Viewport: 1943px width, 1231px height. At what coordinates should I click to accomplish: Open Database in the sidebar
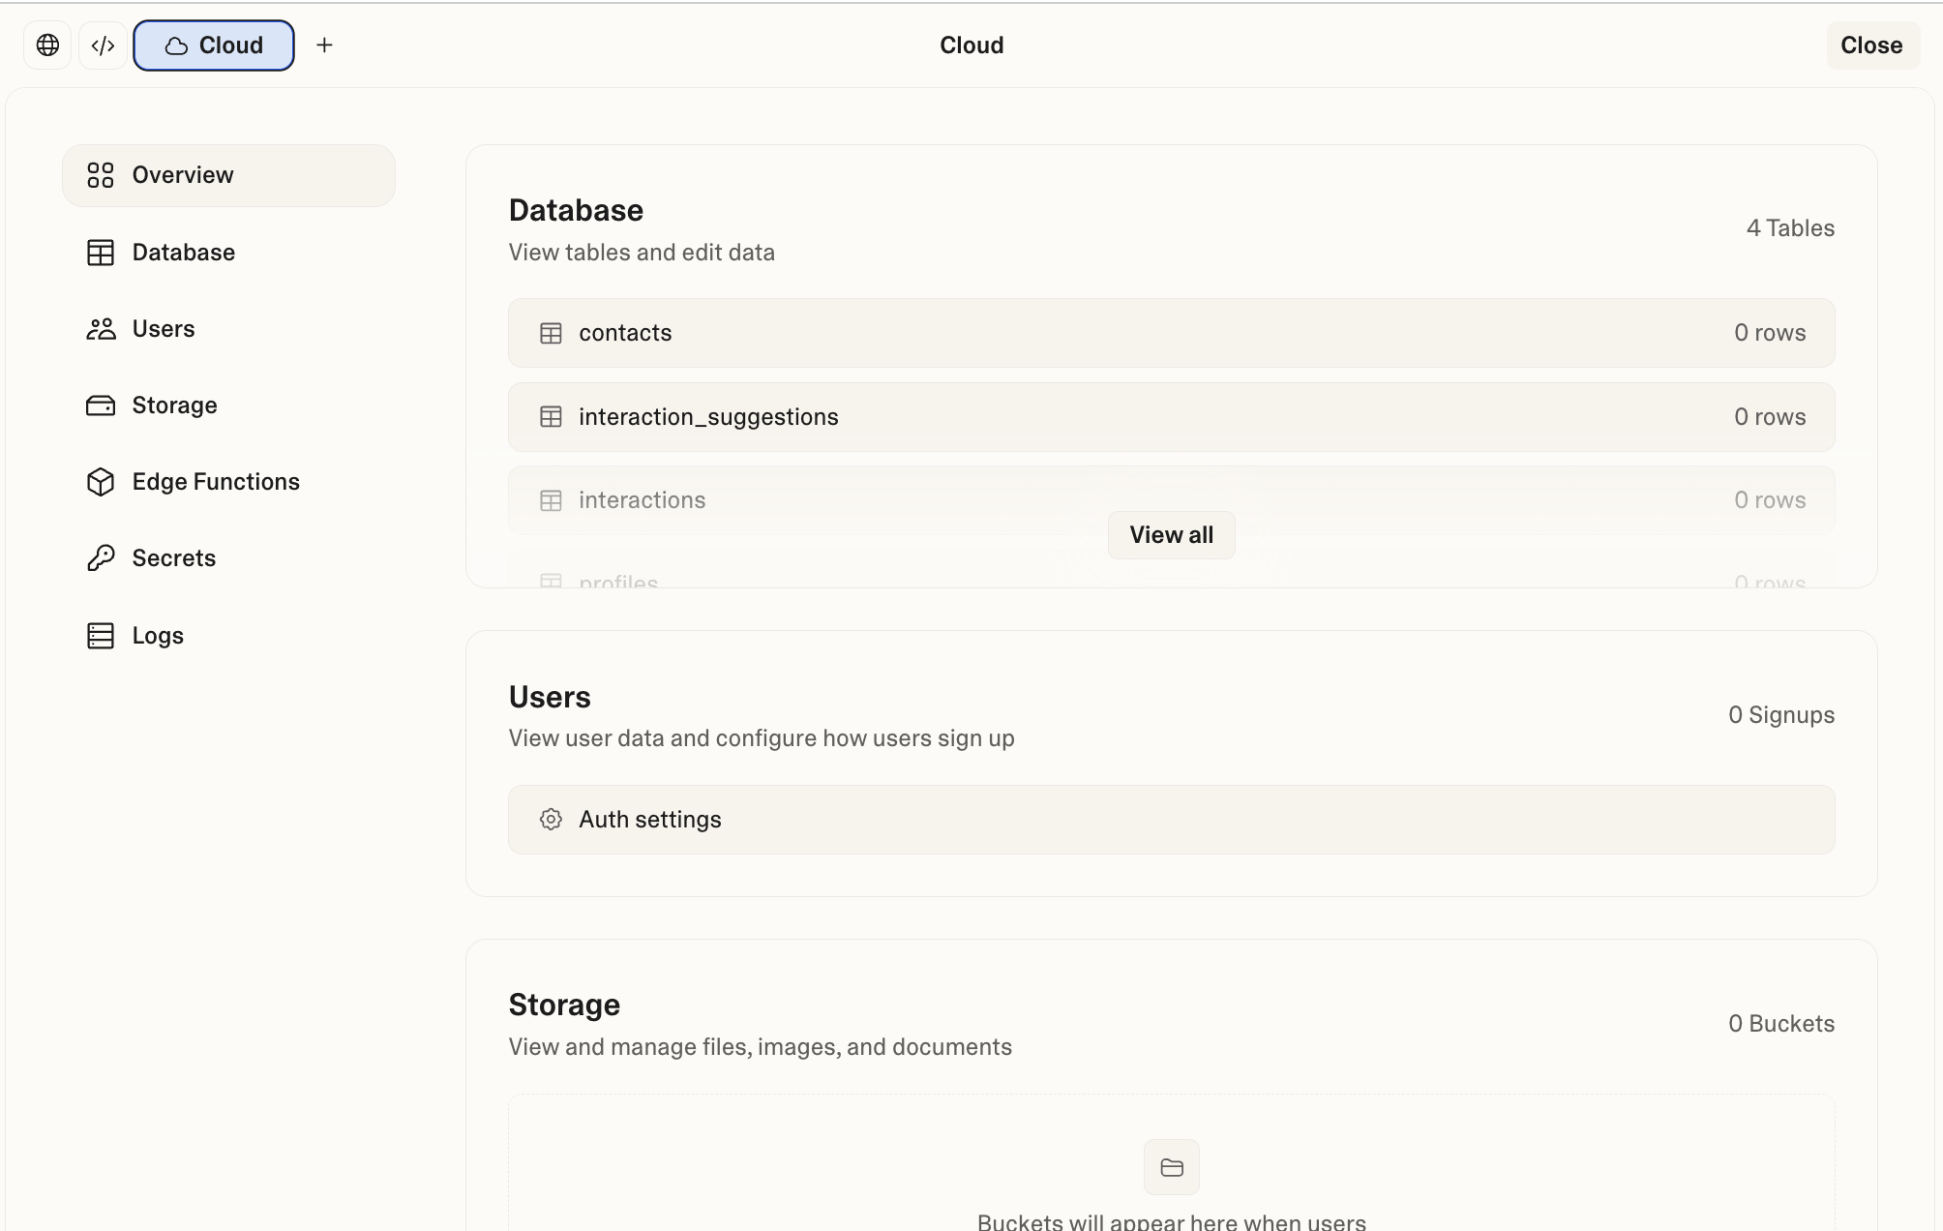click(183, 253)
